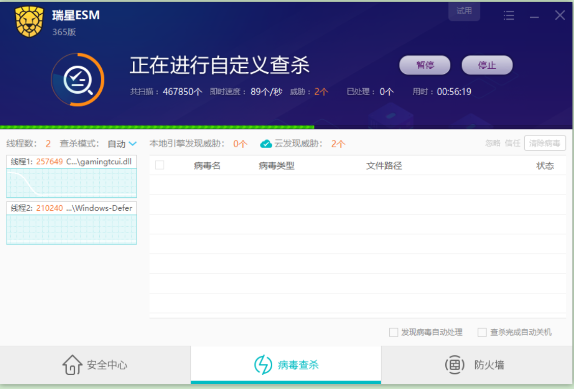
Task: Click the 即时速度 89个/秒 value
Action: [266, 92]
